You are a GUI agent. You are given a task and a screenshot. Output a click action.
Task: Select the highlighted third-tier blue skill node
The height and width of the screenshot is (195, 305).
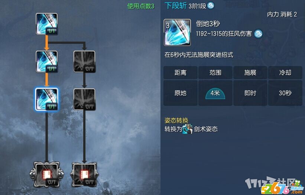click(x=47, y=100)
